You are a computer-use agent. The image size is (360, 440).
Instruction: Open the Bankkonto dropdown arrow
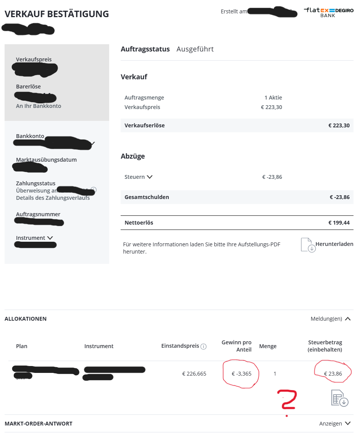tap(92, 144)
